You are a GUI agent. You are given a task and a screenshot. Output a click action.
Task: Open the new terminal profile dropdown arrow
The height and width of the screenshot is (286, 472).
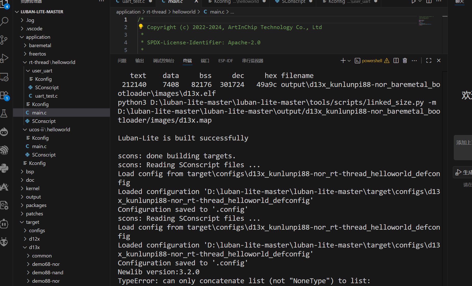(x=349, y=61)
